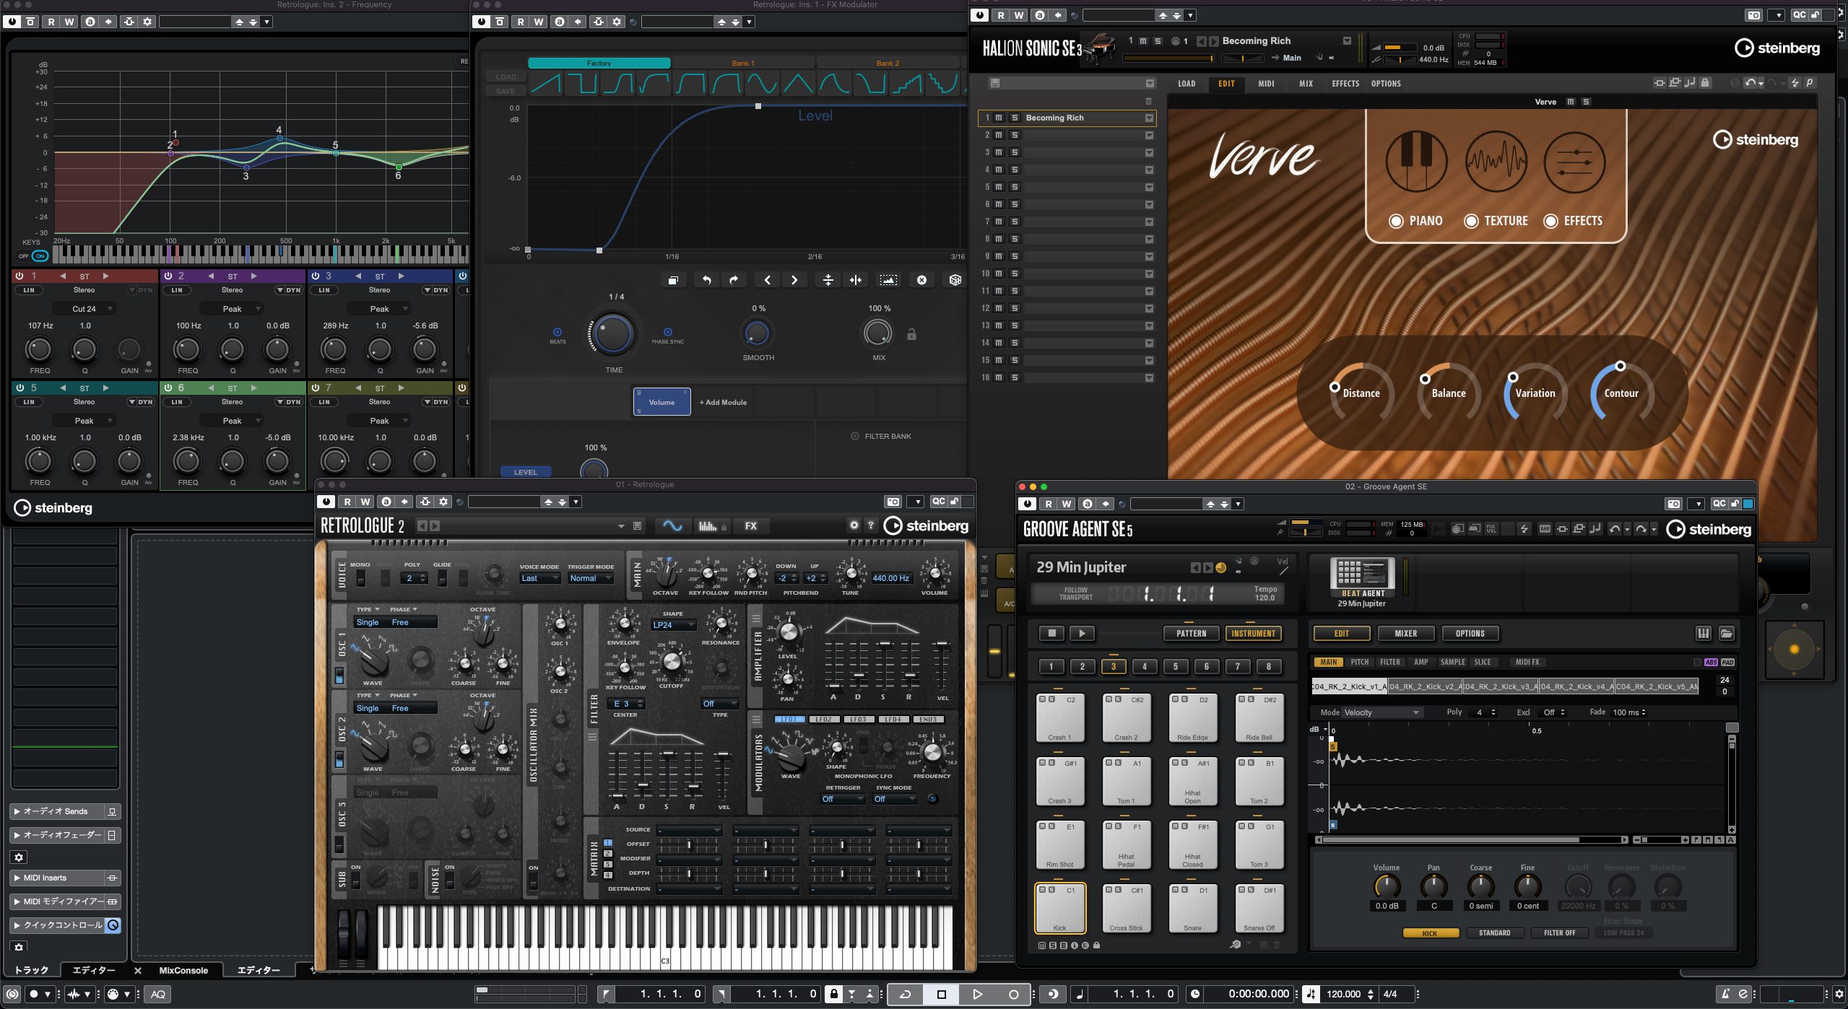Open the Verve effects sliders page icon
Viewport: 1848px width, 1009px height.
point(1574,162)
